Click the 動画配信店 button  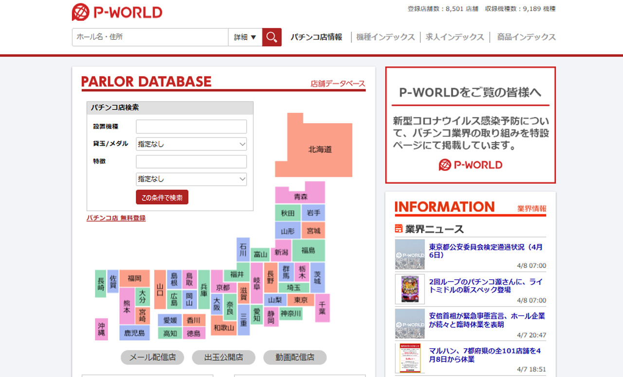click(295, 357)
